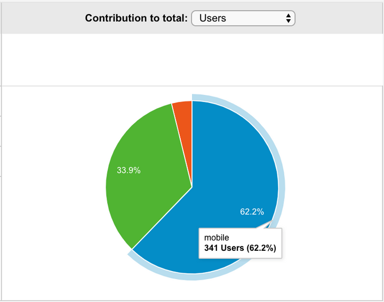This screenshot has width=384, height=302.
Task: Click '341 Users (62.2%)' tooltip text
Action: coord(240,248)
